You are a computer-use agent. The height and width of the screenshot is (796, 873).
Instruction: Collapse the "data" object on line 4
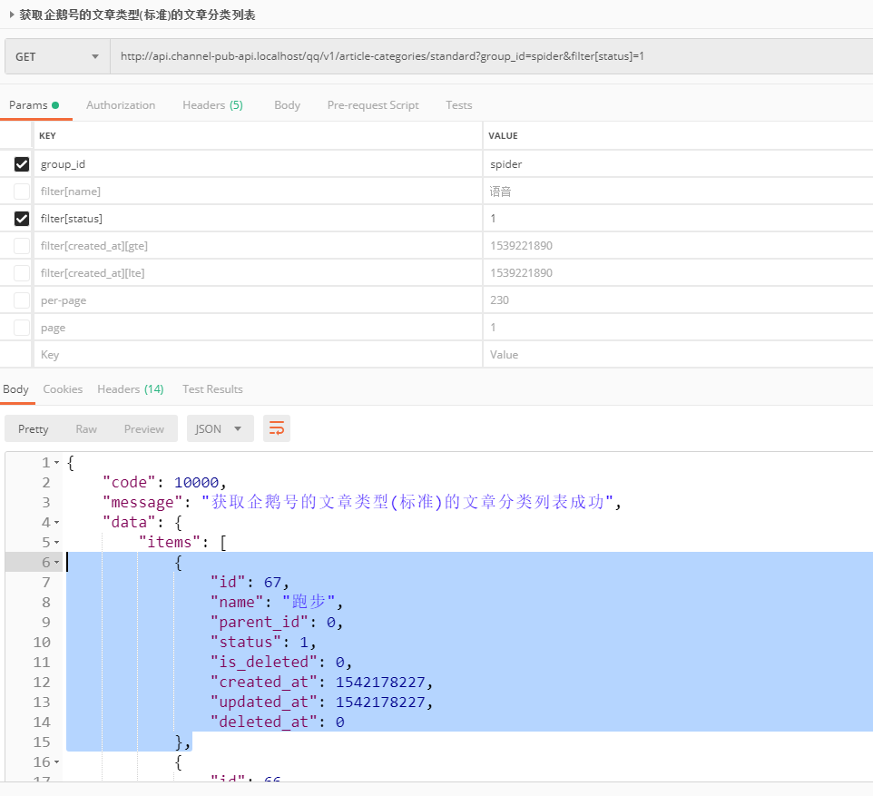click(56, 523)
